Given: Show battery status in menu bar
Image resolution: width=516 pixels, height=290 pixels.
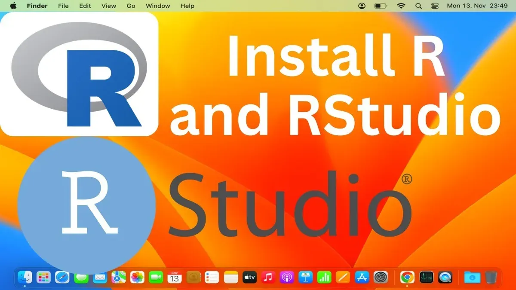Looking at the screenshot, I should (x=381, y=6).
